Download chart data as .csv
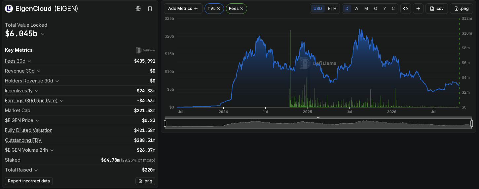 [x=437, y=9]
